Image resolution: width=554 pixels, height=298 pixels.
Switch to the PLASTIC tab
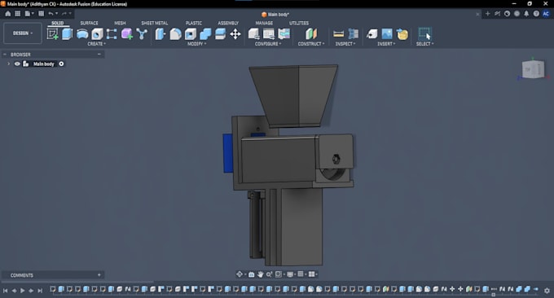pos(194,23)
